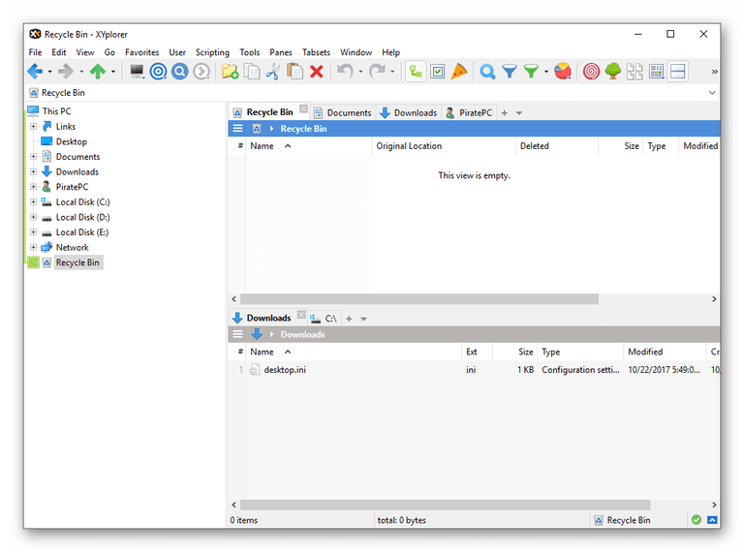This screenshot has height=552, width=744.
Task: Click the Redo curved arrow icon
Action: pyautogui.click(x=377, y=72)
